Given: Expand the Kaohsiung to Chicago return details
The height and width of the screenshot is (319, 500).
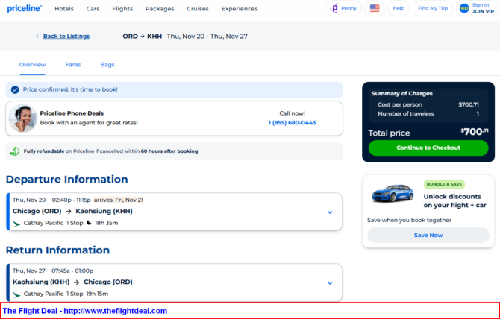Looking at the screenshot, I should coord(330,283).
